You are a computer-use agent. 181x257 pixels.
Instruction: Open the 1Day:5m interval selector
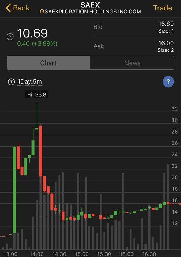pyautogui.click(x=30, y=81)
